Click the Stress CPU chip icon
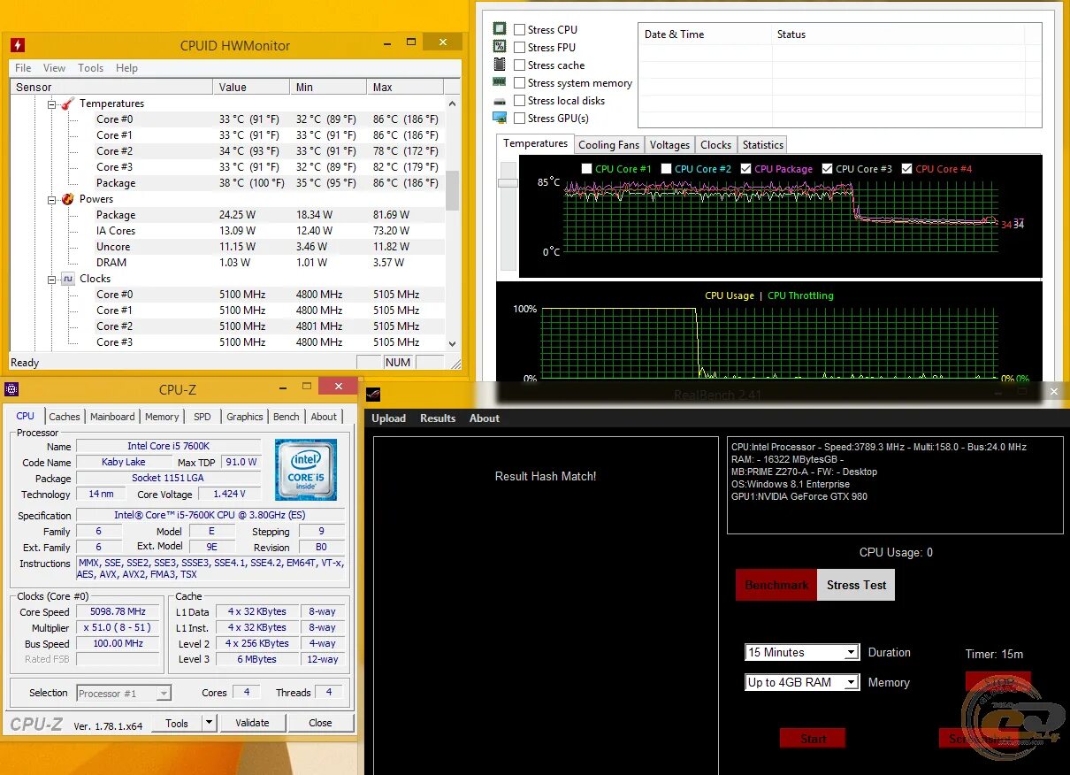The width and height of the screenshot is (1070, 775). click(x=500, y=29)
